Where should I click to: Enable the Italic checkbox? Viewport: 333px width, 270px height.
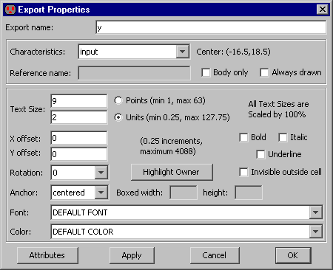click(283, 137)
